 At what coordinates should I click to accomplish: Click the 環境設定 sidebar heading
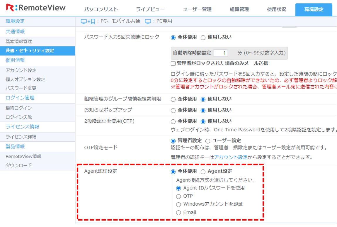tap(15, 21)
